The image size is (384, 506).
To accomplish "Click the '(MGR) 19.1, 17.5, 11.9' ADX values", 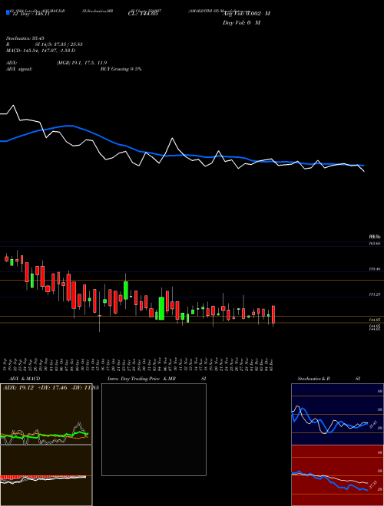I will tap(81, 63).
